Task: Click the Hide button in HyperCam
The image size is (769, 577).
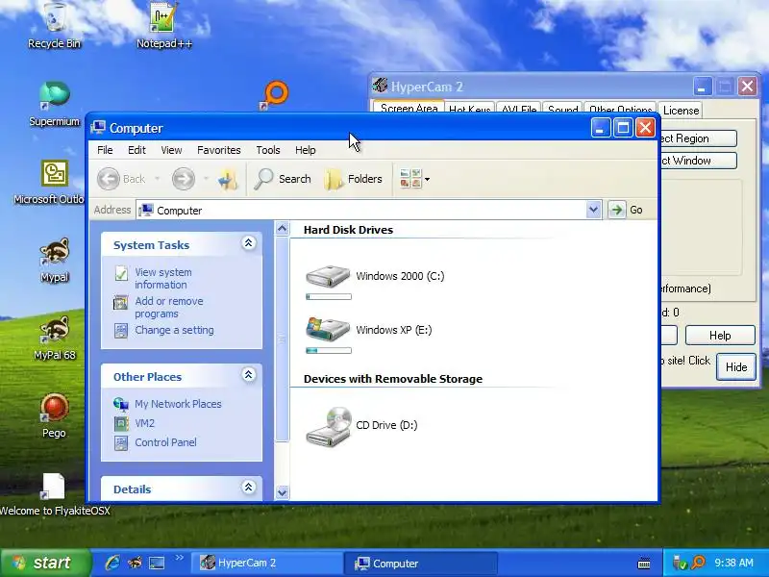Action: click(736, 367)
